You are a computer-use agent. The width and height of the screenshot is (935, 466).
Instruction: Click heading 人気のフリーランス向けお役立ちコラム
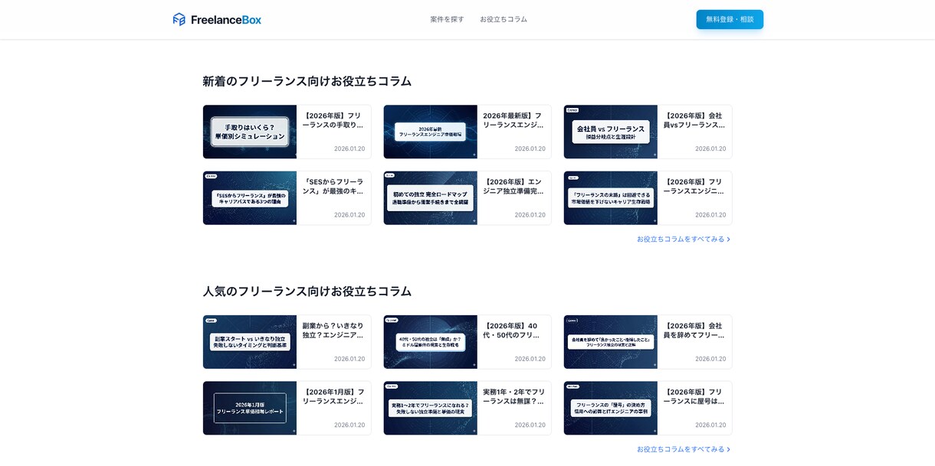tap(307, 292)
